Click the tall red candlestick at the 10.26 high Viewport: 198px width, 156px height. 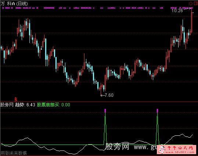[192, 20]
